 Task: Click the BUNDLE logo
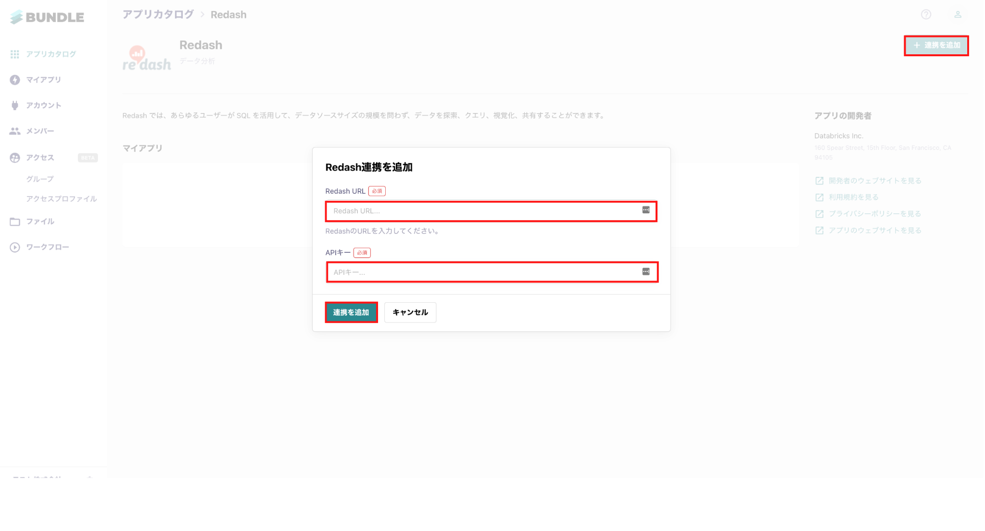[x=47, y=17]
